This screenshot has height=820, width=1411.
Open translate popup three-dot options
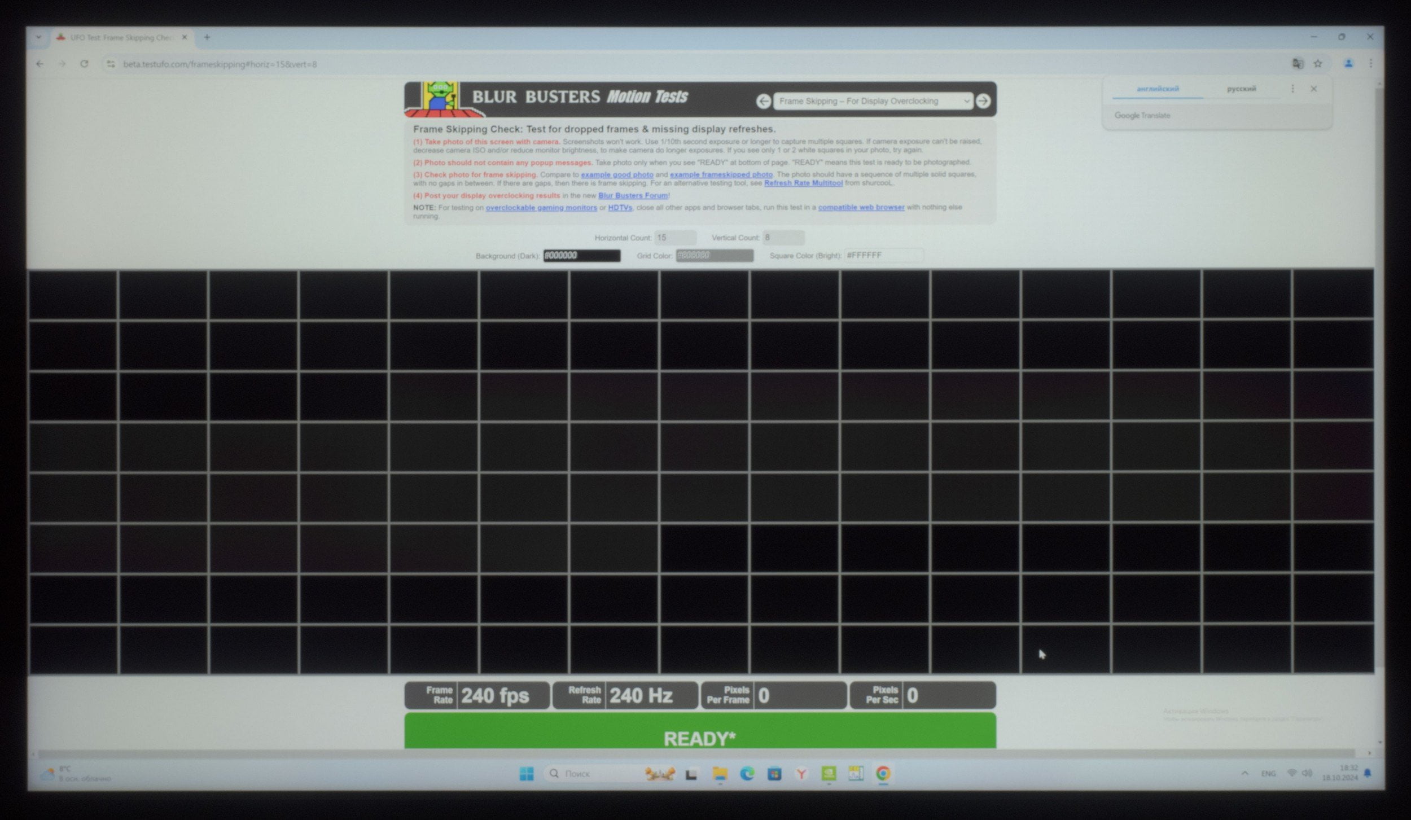point(1292,89)
